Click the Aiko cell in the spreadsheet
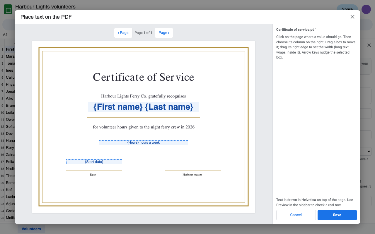This screenshot has width=375, height=234. [10, 99]
